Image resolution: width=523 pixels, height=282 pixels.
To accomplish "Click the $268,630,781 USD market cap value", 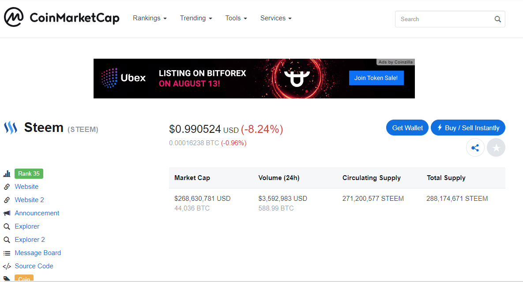I will (203, 199).
